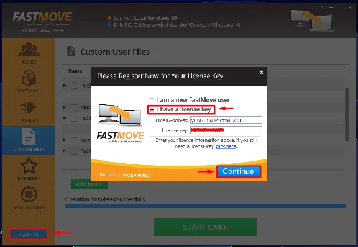358x247 pixels.
Task: Open the Sync Folders section
Action: 29,198
